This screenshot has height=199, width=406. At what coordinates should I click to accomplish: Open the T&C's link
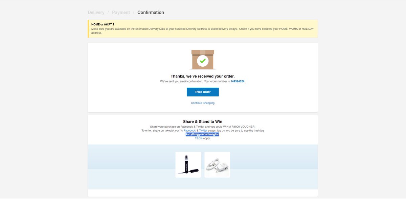tap(199, 138)
